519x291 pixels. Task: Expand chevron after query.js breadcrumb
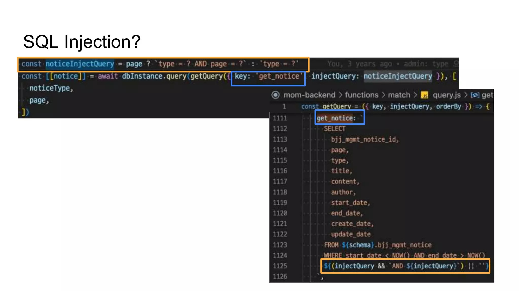coord(466,95)
